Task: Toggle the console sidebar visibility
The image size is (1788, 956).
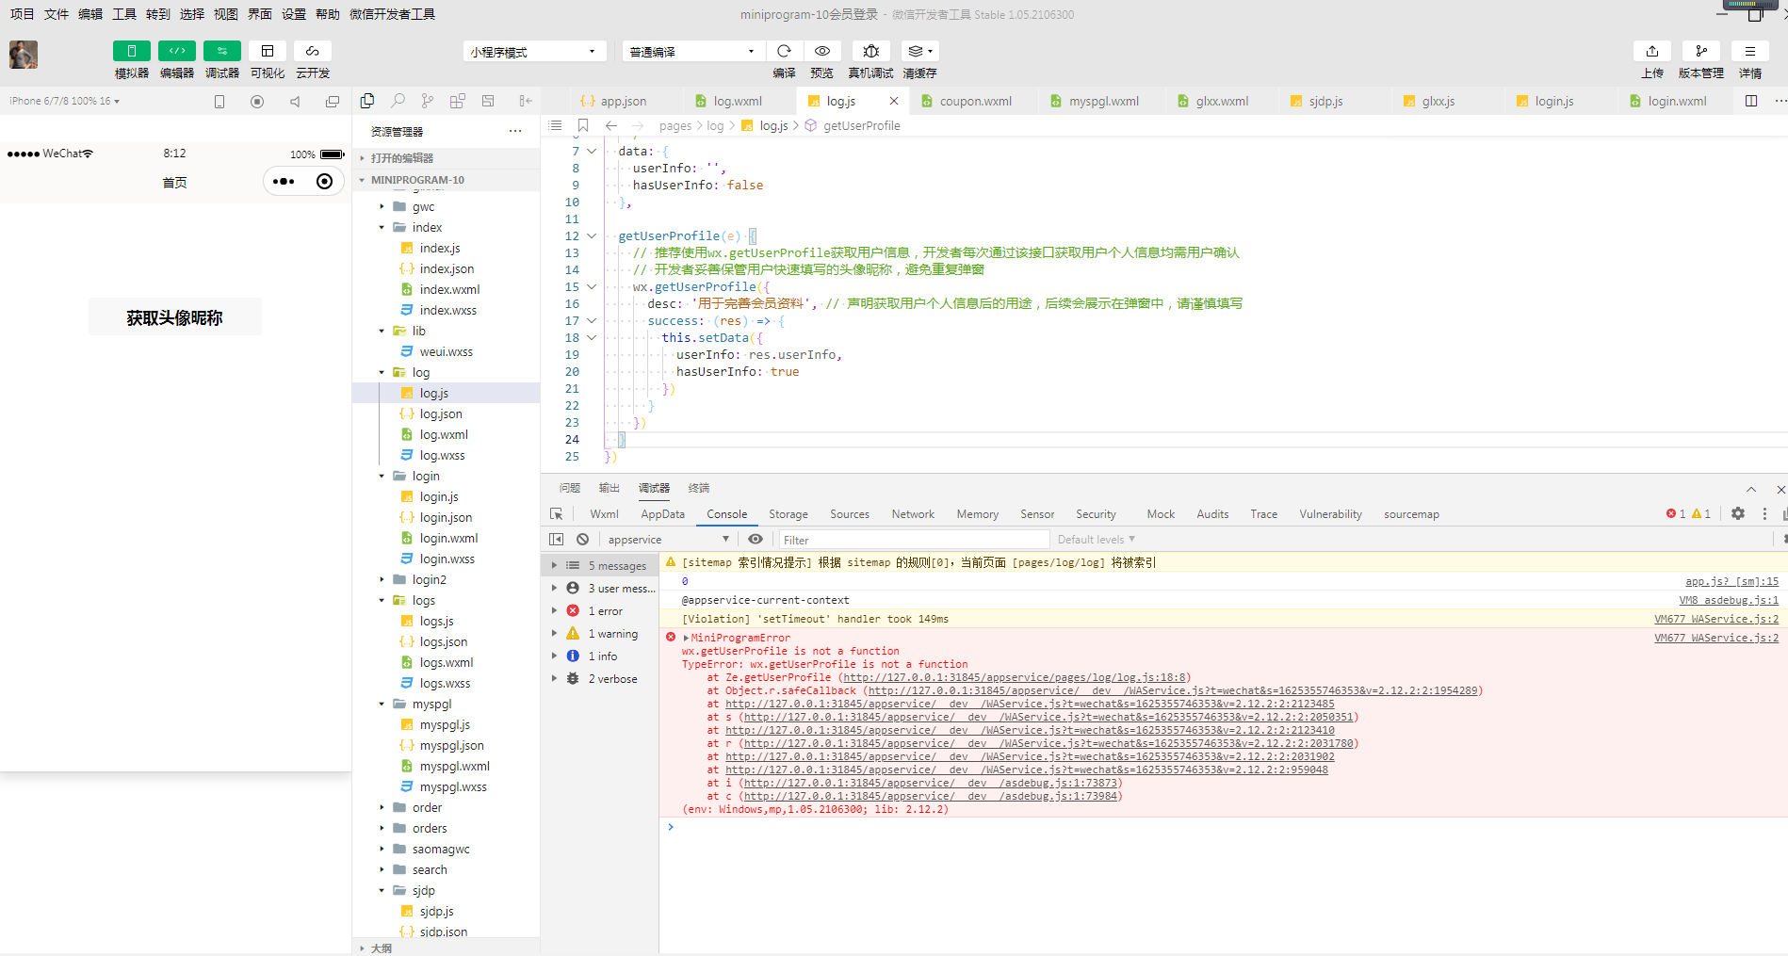Action: (557, 540)
